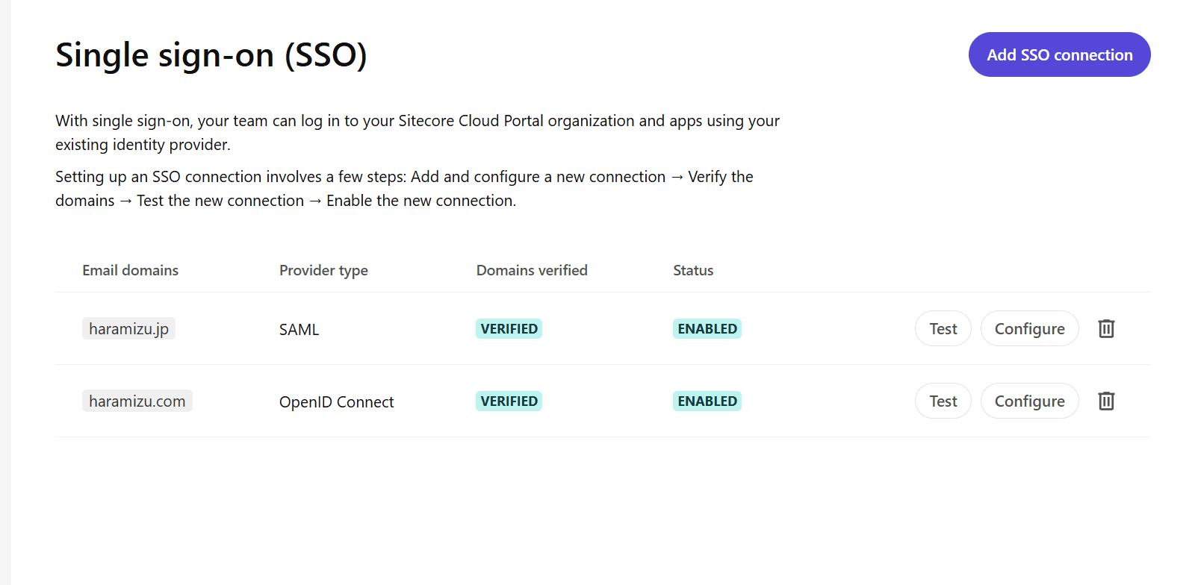Select the haramizu.jp email domain tag
Screen dimensions: 1195x585
128,328
